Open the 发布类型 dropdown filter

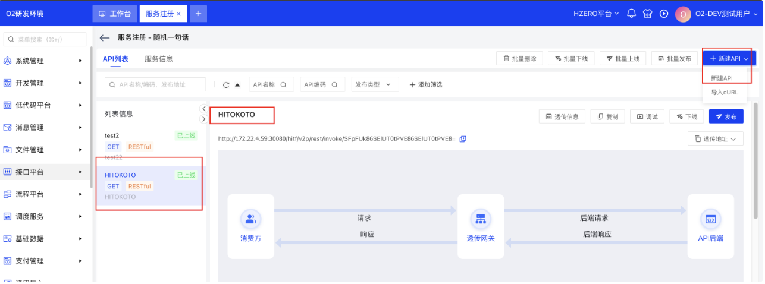tap(375, 84)
